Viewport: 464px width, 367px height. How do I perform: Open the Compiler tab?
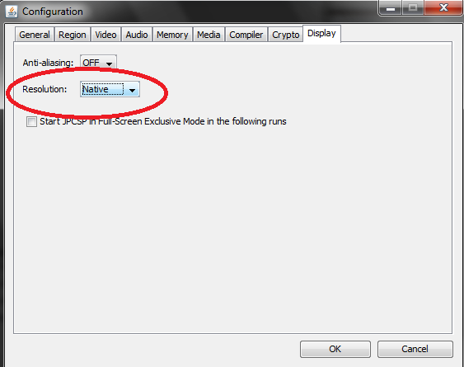click(x=246, y=35)
